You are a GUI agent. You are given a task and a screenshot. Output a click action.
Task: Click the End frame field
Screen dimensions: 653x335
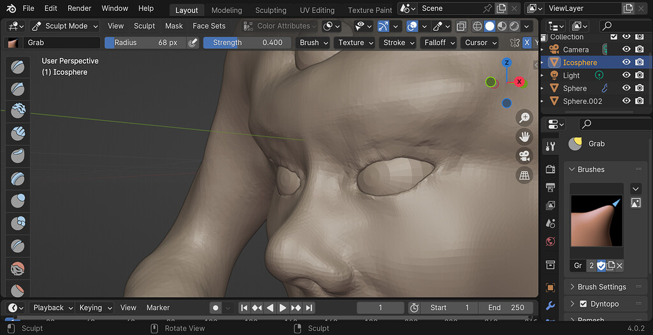[x=506, y=308]
